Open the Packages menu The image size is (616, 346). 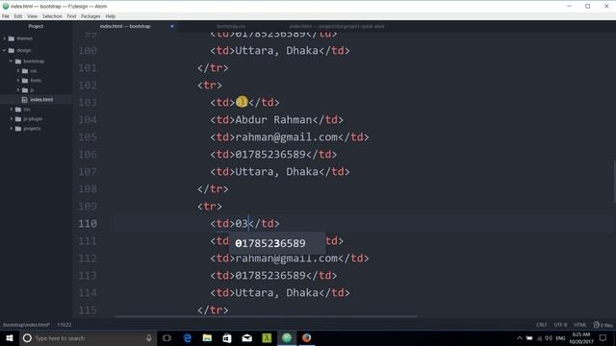[x=90, y=16]
